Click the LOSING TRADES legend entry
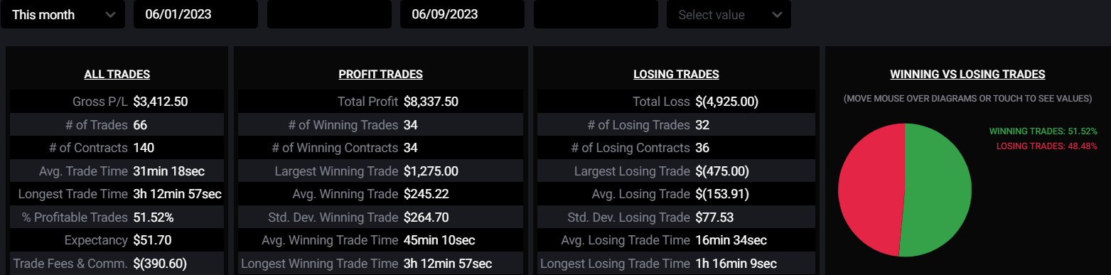The width and height of the screenshot is (1111, 275). click(1047, 146)
